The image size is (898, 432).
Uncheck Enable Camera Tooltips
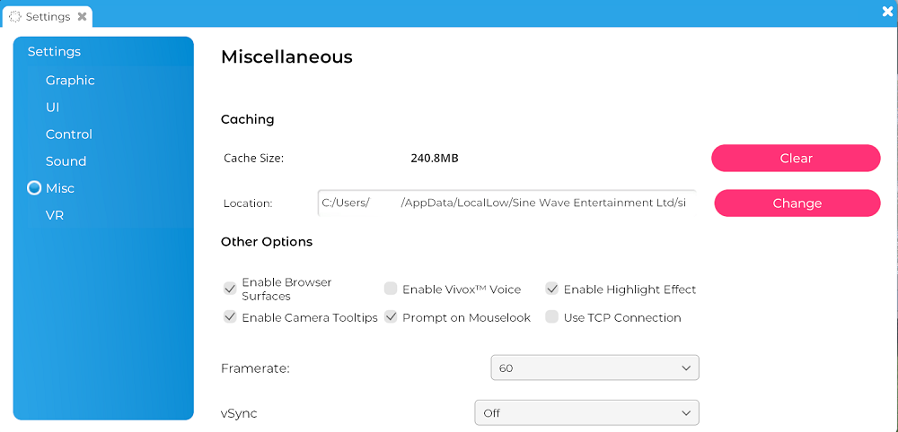[230, 316]
